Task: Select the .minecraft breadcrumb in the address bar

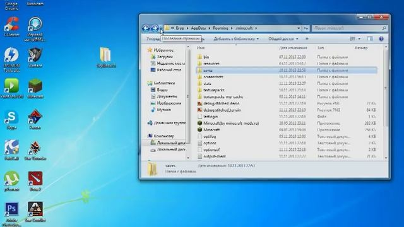Action: coord(244,28)
